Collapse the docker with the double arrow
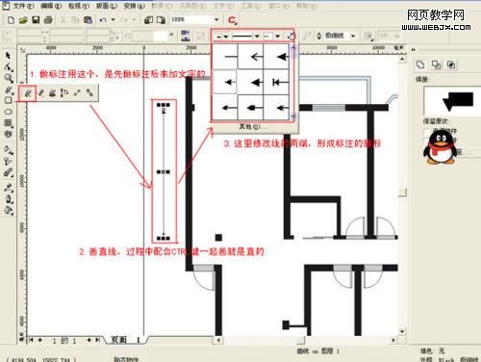 pyautogui.click(x=414, y=49)
